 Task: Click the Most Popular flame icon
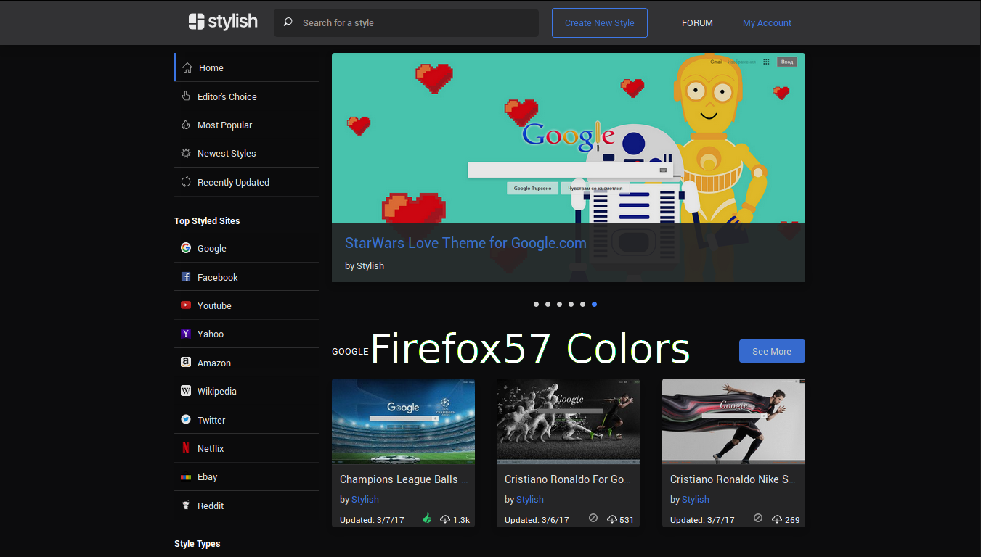[x=186, y=125]
